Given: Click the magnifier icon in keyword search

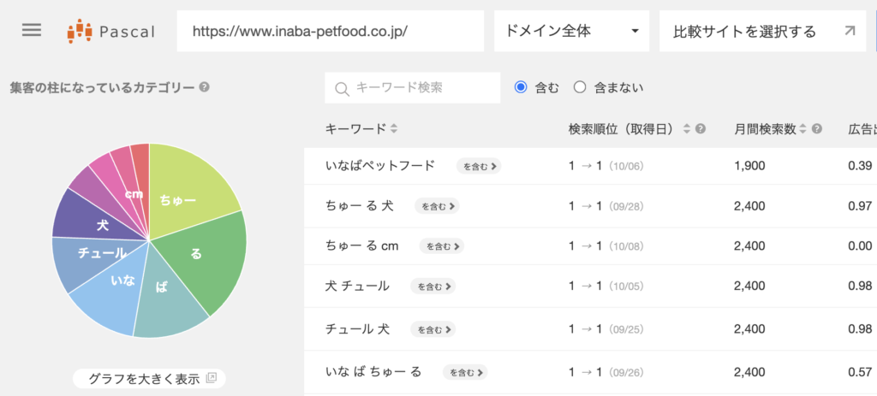Looking at the screenshot, I should point(342,88).
